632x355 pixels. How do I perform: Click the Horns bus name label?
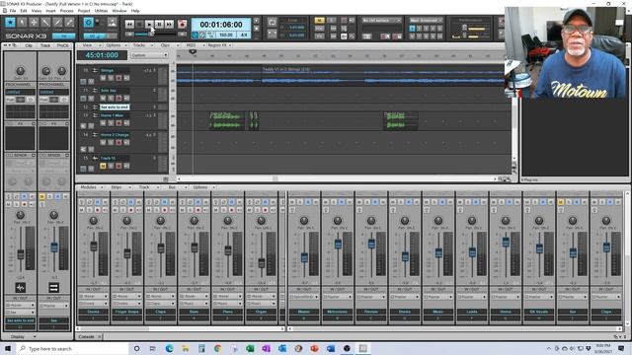click(x=505, y=312)
